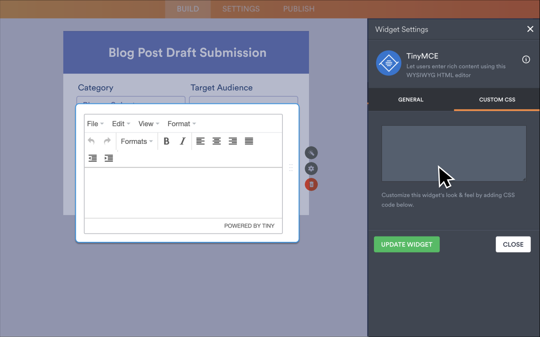Open the Formats dropdown
This screenshot has height=337, width=540.
136,141
